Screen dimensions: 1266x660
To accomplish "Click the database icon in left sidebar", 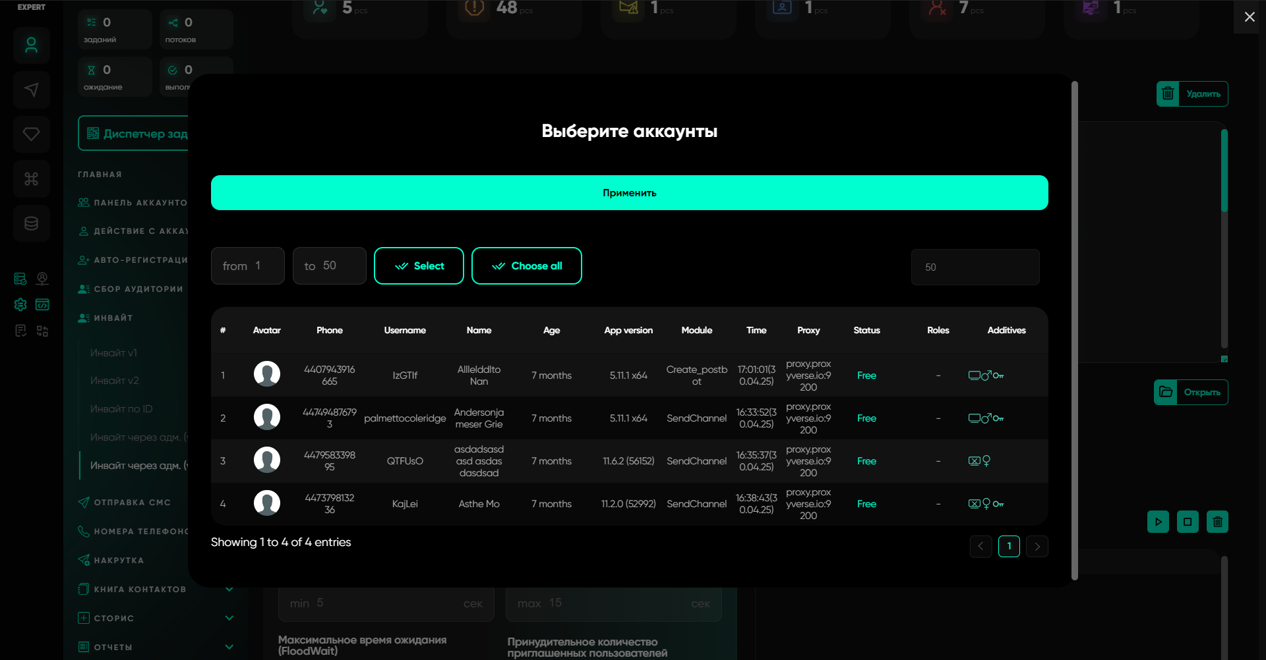I will tap(31, 224).
